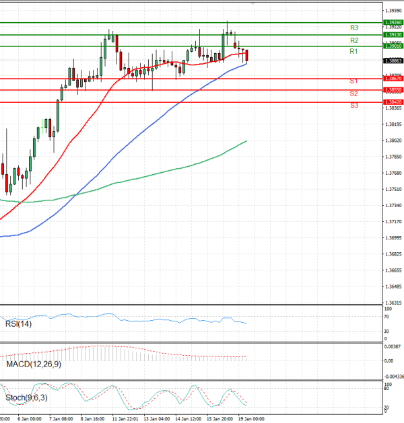Click the 1.38550 red price tag
Viewport: 404px width, 423px height.
point(393,89)
